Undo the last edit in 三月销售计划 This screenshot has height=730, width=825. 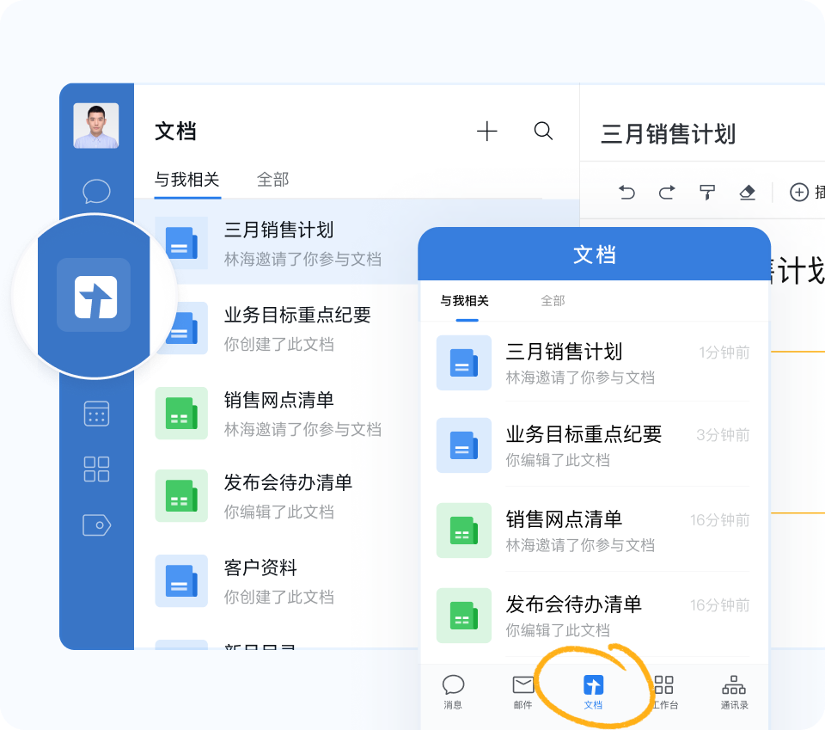[x=626, y=193]
